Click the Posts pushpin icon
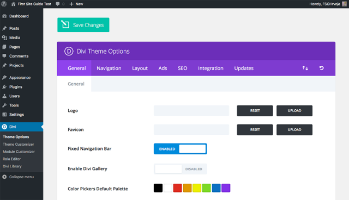Screen dimensions: 349x200 pos(4,28)
